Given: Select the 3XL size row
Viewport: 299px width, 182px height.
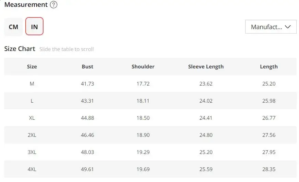Looking at the screenshot, I should point(32,152).
